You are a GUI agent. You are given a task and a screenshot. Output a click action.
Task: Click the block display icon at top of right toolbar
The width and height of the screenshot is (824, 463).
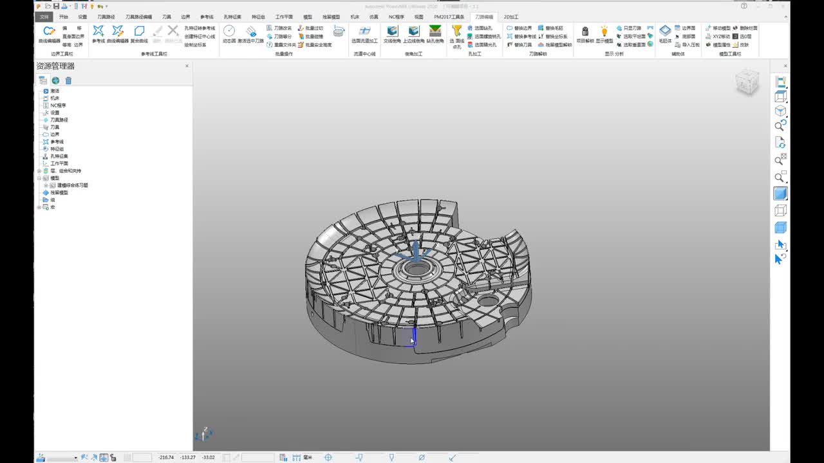click(x=780, y=82)
